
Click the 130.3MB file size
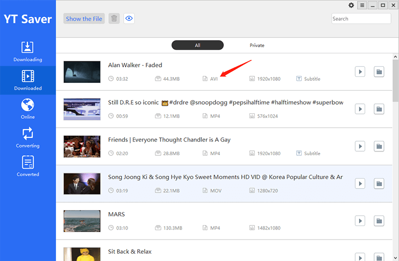click(x=173, y=228)
